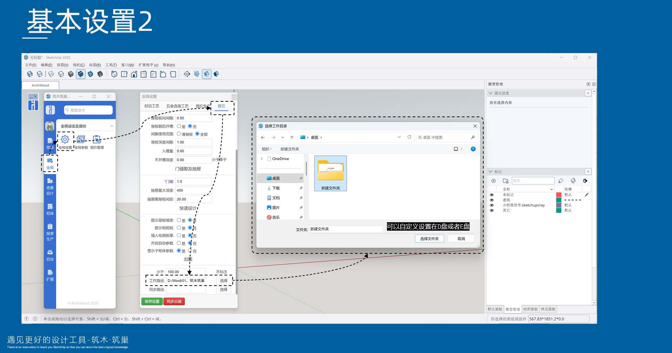Open the 相机(C) menu
This screenshot has width=672, height=353.
click(79, 65)
